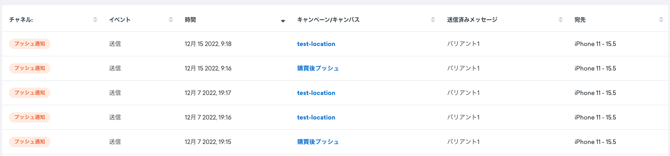670x156 pixels.
Task: Click the 12月 7 2022, 19:16 time cell
Action: (208, 117)
